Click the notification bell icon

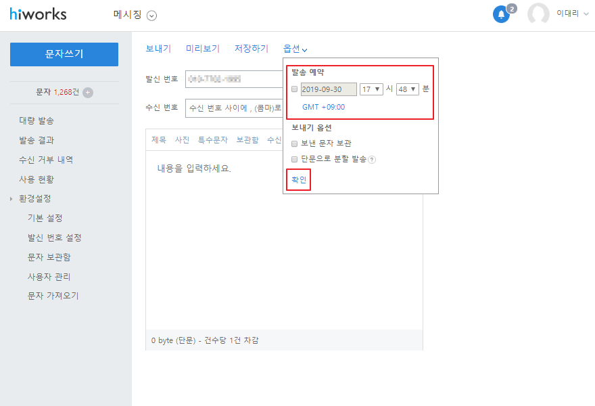[x=501, y=14]
